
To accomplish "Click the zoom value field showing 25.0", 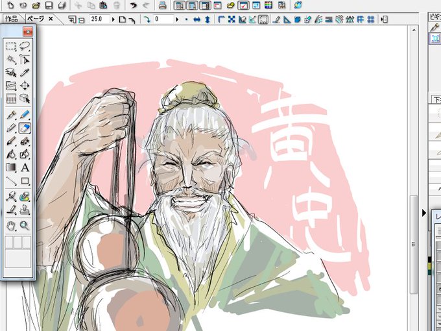I will pyautogui.click(x=100, y=19).
